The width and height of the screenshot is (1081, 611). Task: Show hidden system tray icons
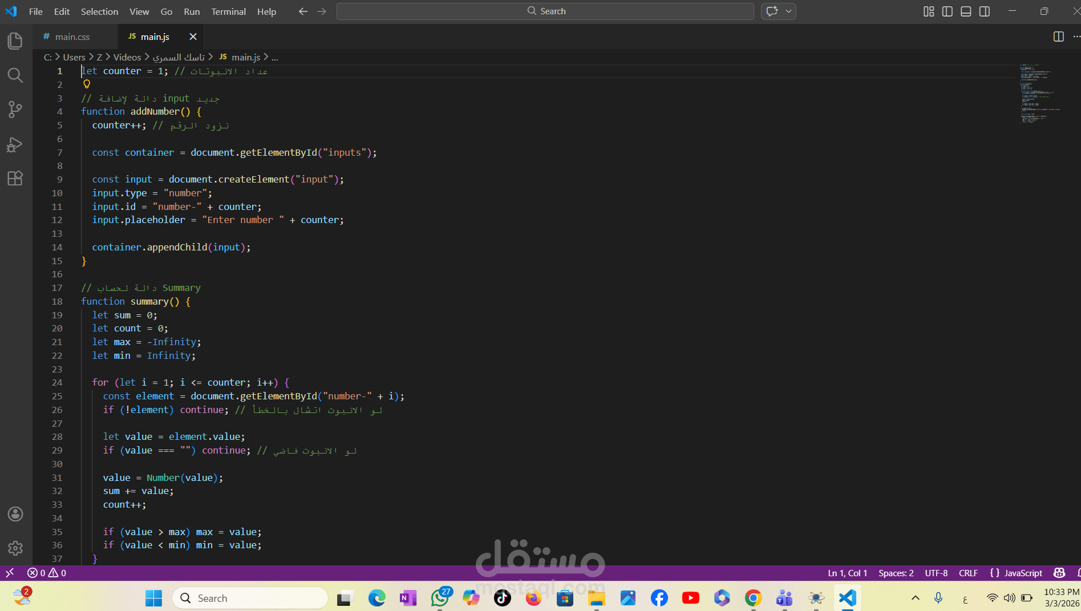tap(916, 598)
